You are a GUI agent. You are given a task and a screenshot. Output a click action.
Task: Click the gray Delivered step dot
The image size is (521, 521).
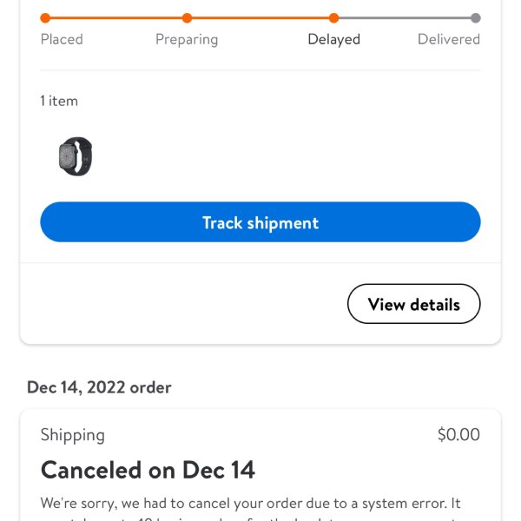pyautogui.click(x=475, y=17)
